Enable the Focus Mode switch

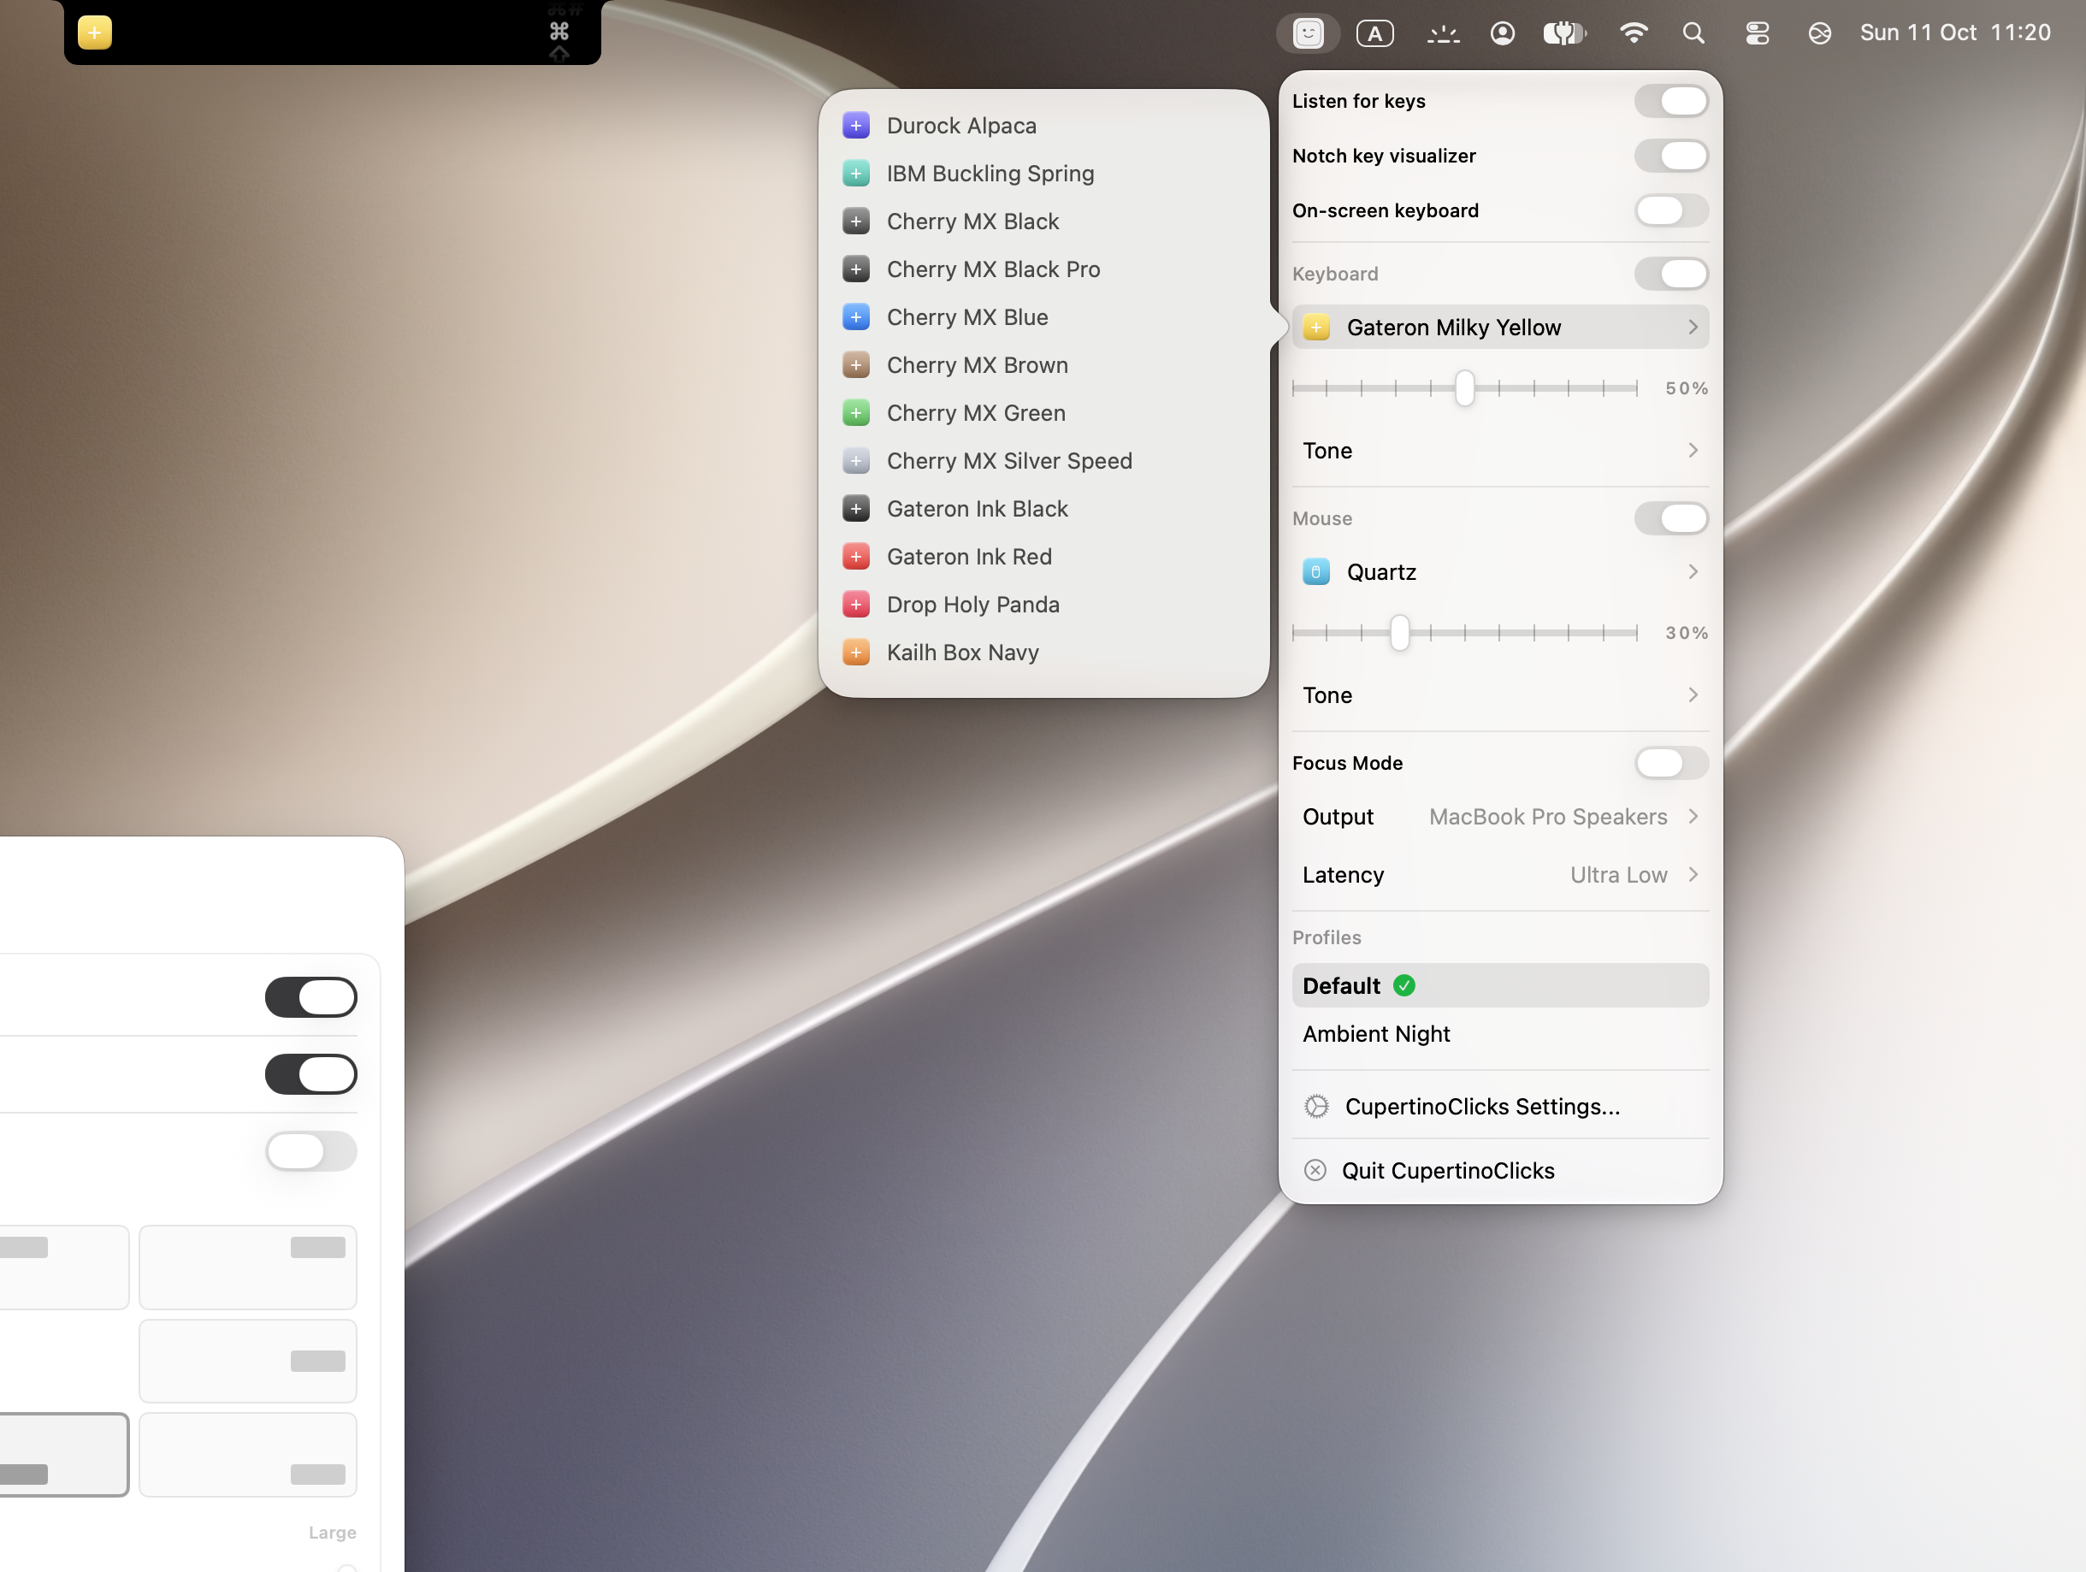[1671, 763]
